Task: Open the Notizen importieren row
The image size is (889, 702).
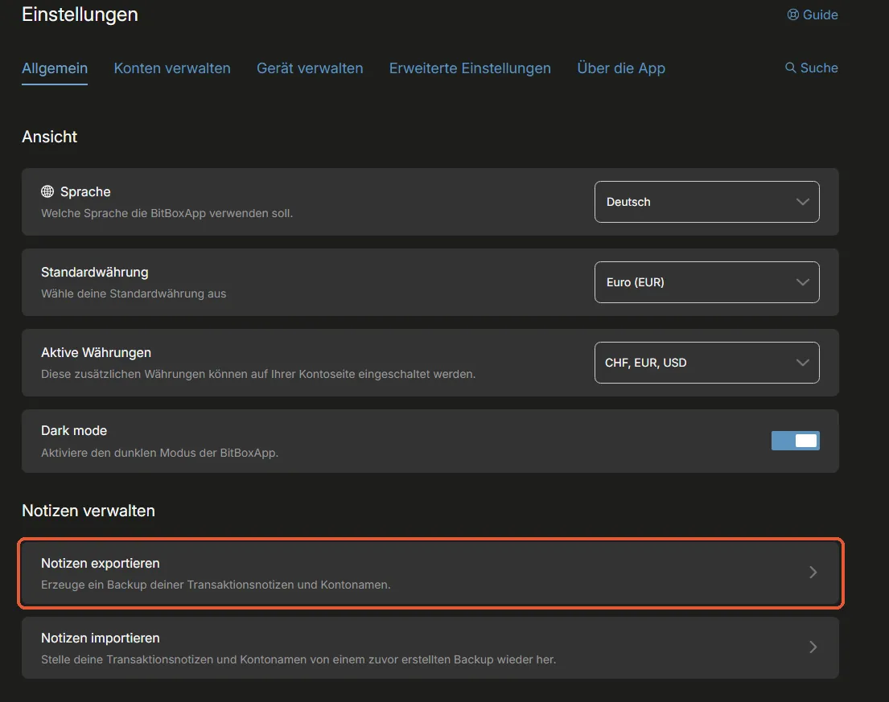Action: 430,647
